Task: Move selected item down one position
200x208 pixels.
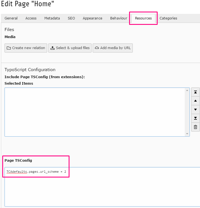Action: pyautogui.click(x=195, y=110)
